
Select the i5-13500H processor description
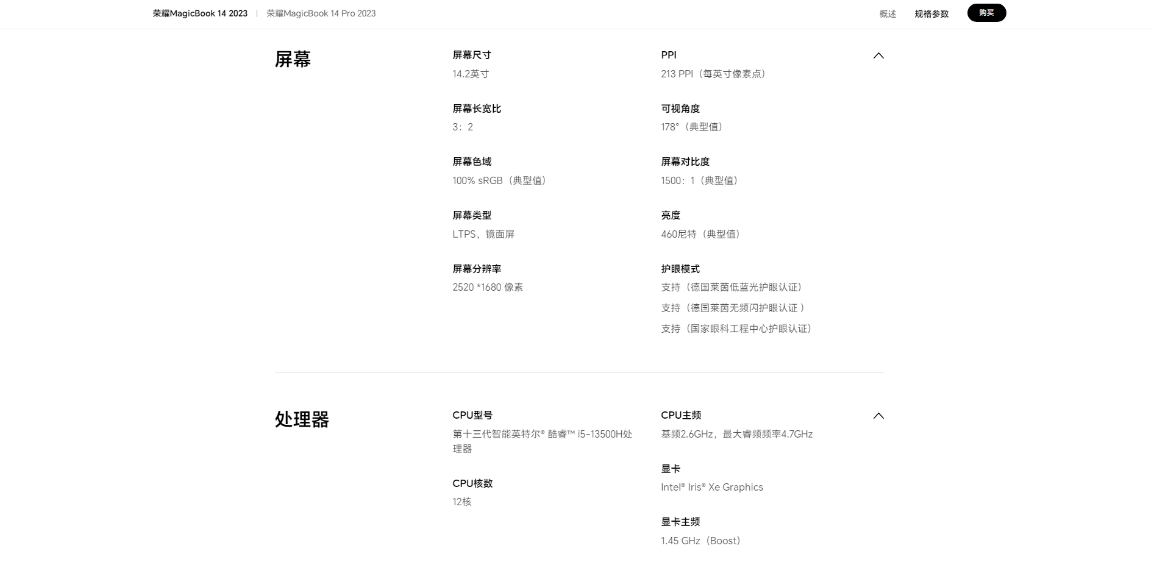click(x=543, y=441)
